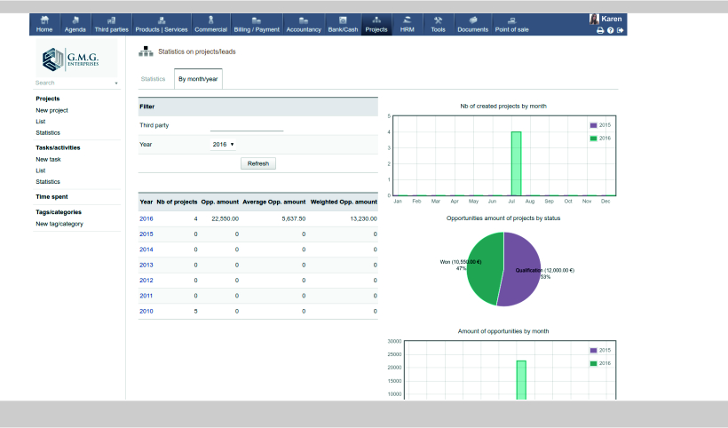The image size is (728, 428).
Task: Click the Third party filter input field
Action: coord(246,125)
